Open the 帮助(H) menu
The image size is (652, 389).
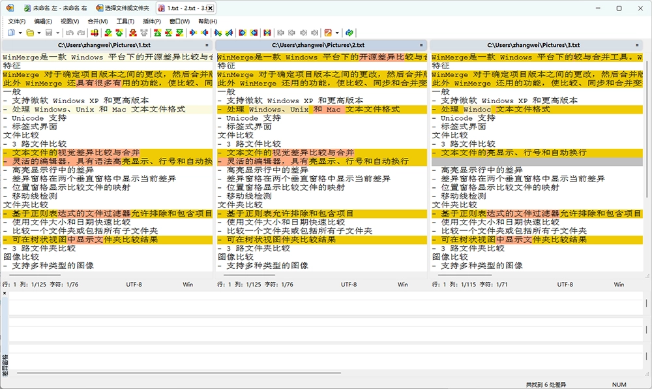click(x=207, y=22)
